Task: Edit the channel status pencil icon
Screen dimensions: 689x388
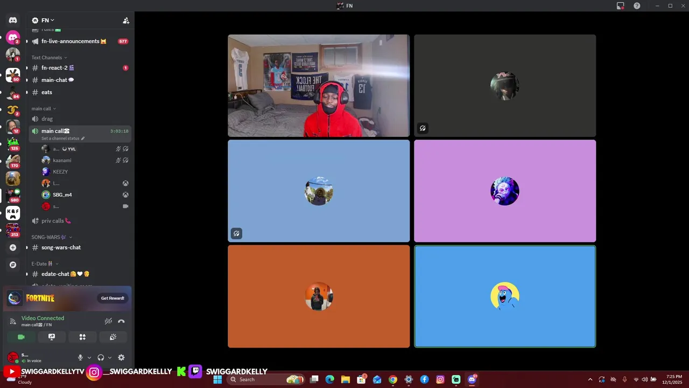Action: 83,138
